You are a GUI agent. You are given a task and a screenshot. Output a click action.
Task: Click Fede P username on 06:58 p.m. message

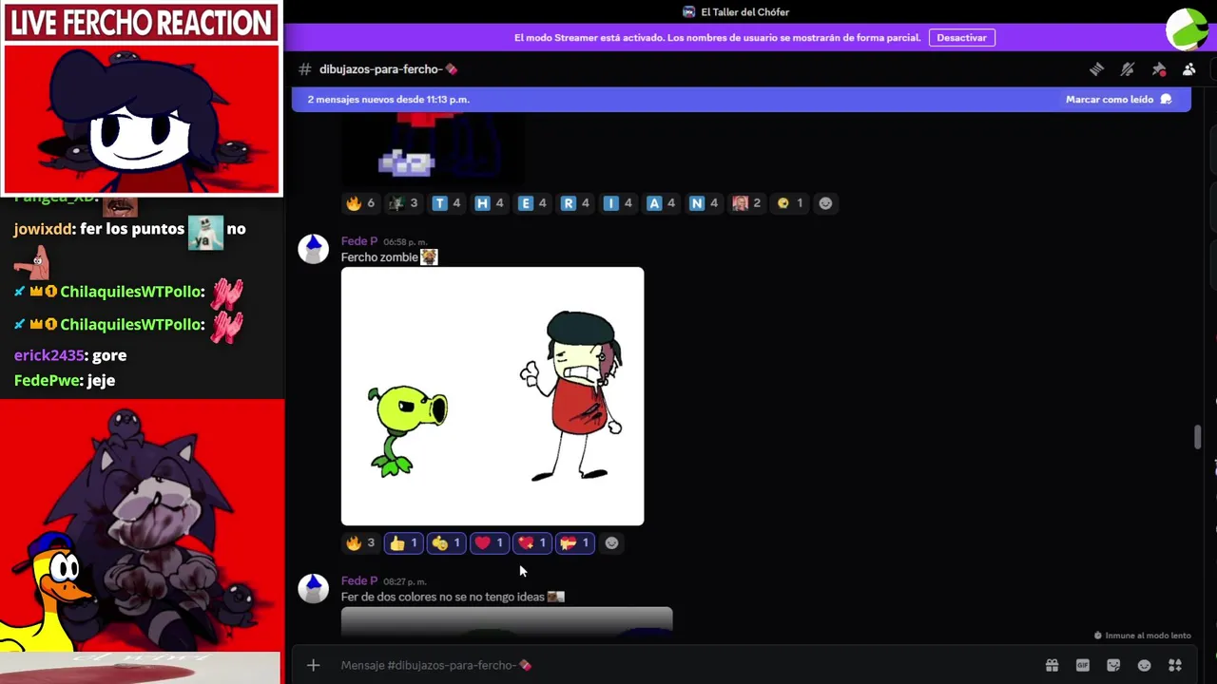[x=359, y=241]
